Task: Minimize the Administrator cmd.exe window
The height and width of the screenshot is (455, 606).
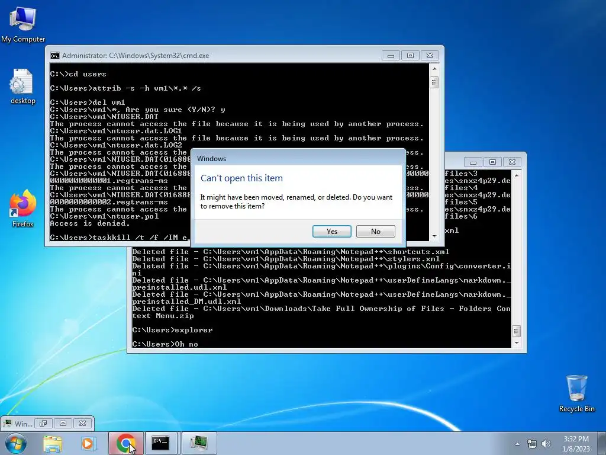Action: pos(391,56)
